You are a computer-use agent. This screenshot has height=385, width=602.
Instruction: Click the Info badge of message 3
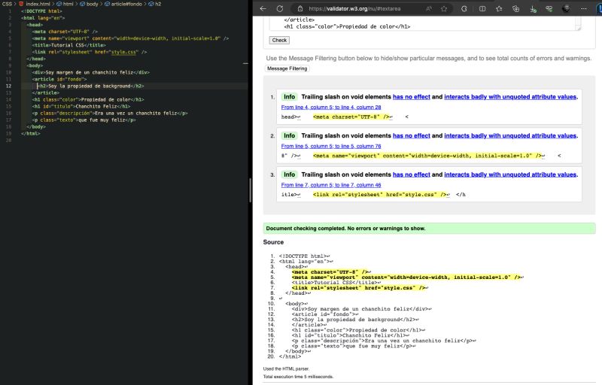click(x=289, y=174)
